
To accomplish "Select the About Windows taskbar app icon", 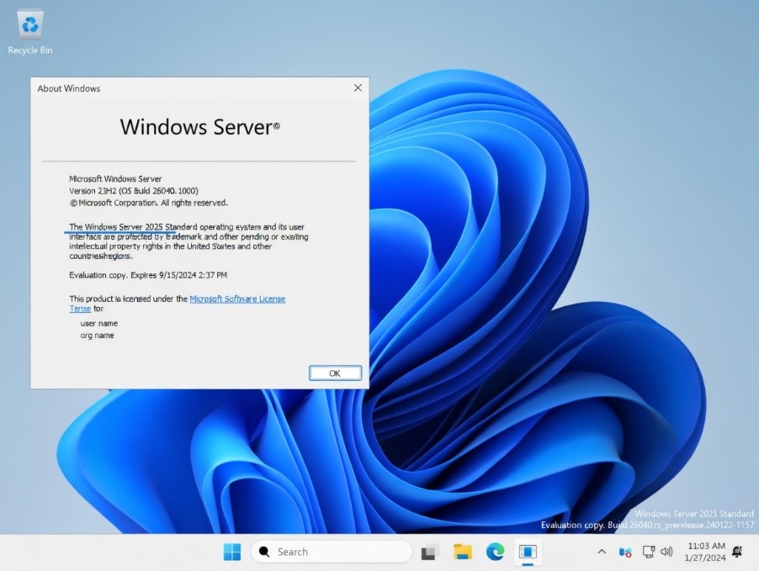I will (x=528, y=552).
